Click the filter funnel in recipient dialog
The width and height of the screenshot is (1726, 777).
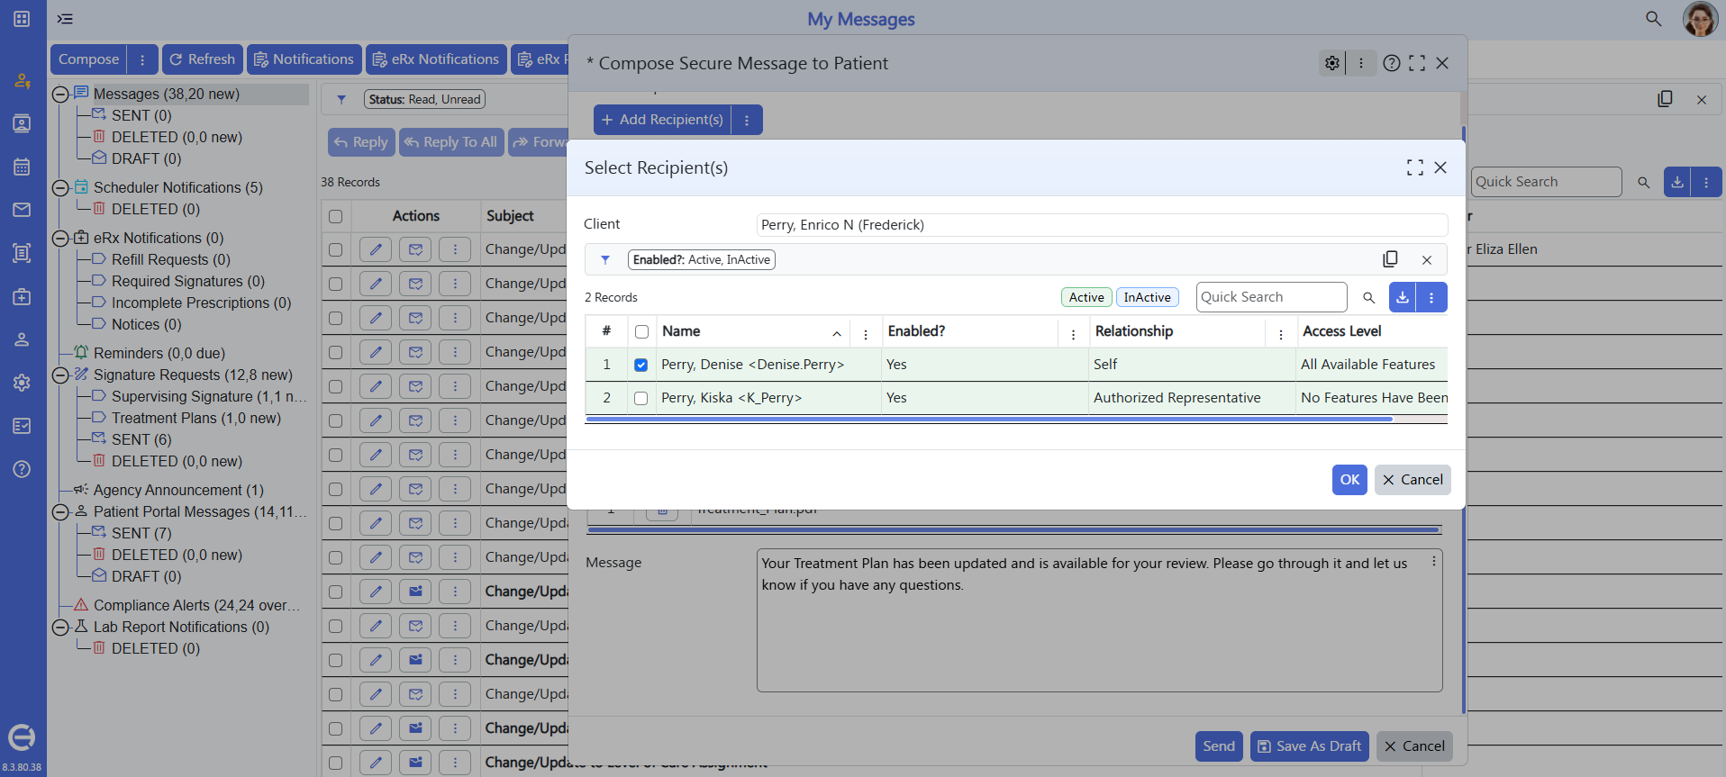point(605,259)
